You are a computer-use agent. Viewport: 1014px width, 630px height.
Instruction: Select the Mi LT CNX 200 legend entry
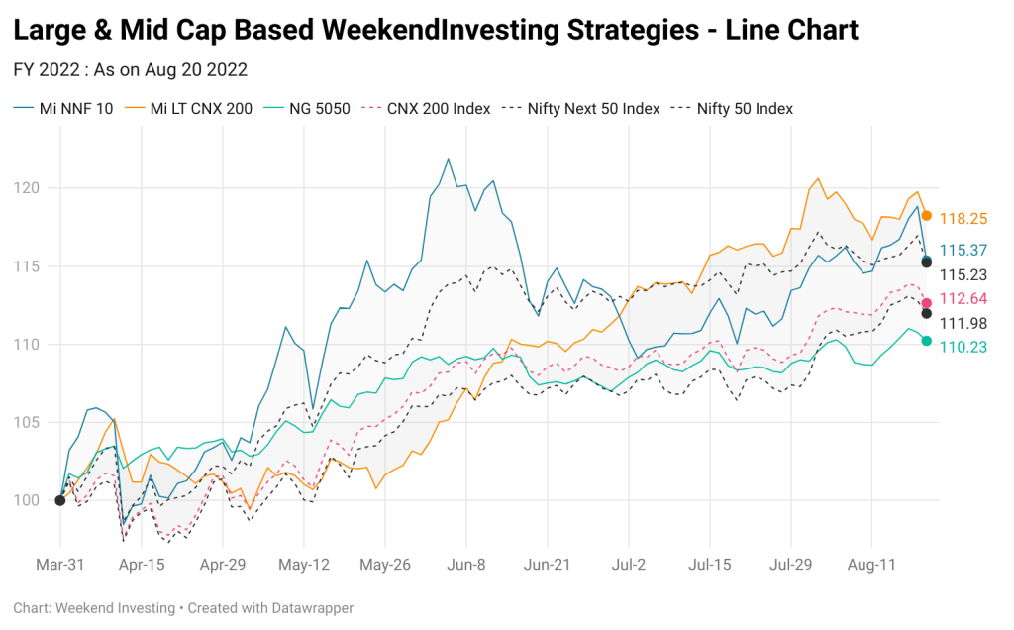click(x=189, y=109)
